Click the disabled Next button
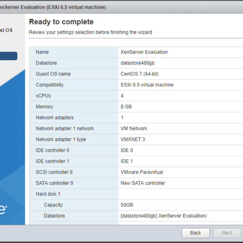The width and height of the screenshot is (243, 243). (227, 233)
